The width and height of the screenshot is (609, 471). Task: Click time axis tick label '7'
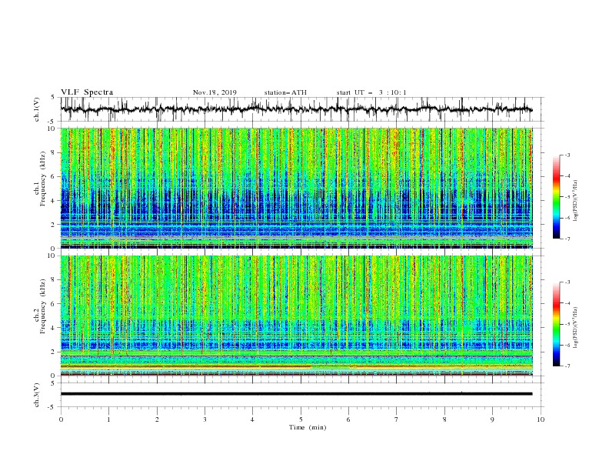coord(397,419)
